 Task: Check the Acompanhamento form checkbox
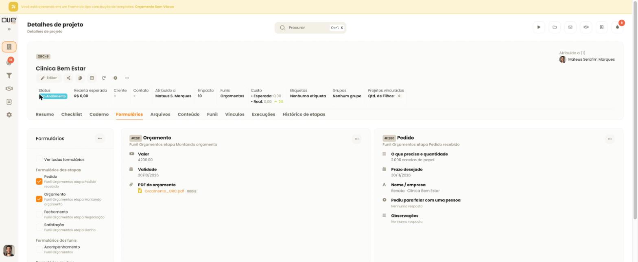coord(39,249)
